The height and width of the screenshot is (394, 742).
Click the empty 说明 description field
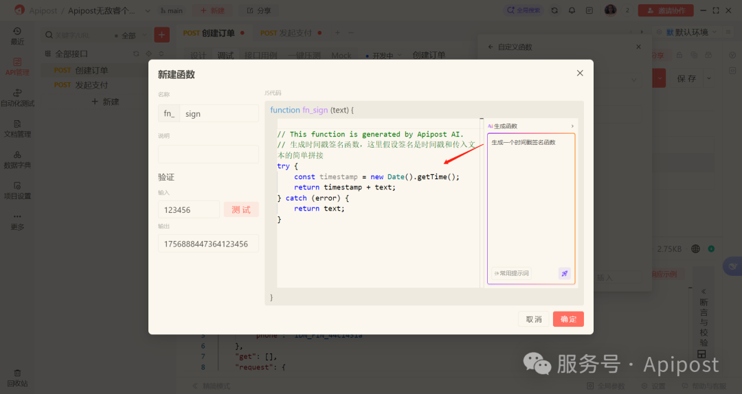(x=208, y=154)
